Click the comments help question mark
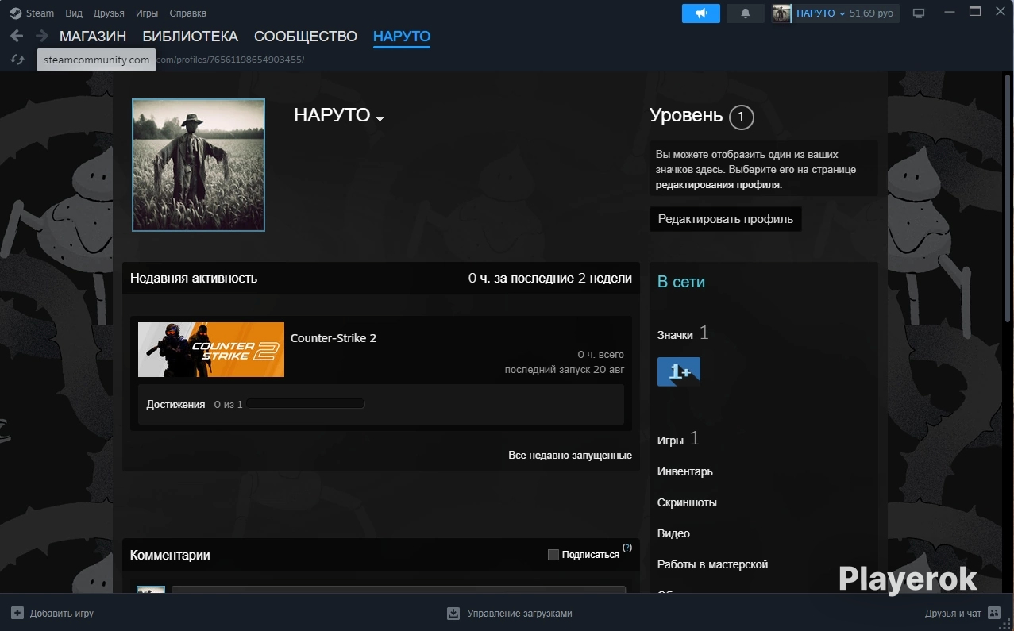1014x631 pixels. point(627,548)
